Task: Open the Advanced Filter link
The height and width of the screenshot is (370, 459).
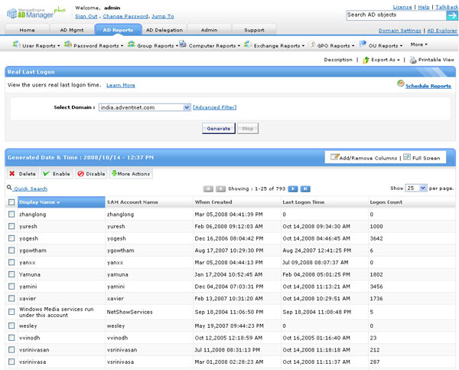Action: [215, 108]
